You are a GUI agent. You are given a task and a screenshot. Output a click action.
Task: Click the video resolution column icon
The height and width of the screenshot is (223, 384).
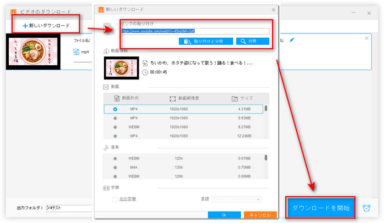tap(173, 99)
